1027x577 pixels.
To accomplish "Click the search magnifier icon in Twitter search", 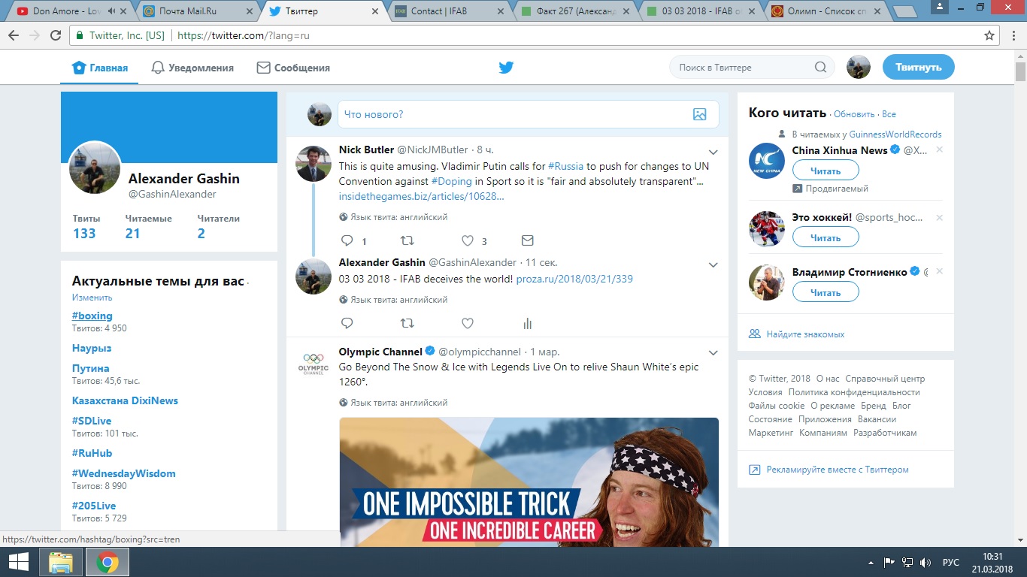I will pyautogui.click(x=820, y=68).
